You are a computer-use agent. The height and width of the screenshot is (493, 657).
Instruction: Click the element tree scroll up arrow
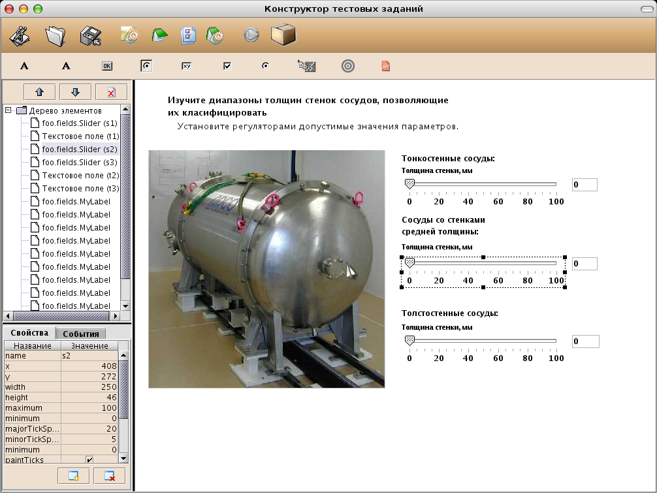pos(125,109)
